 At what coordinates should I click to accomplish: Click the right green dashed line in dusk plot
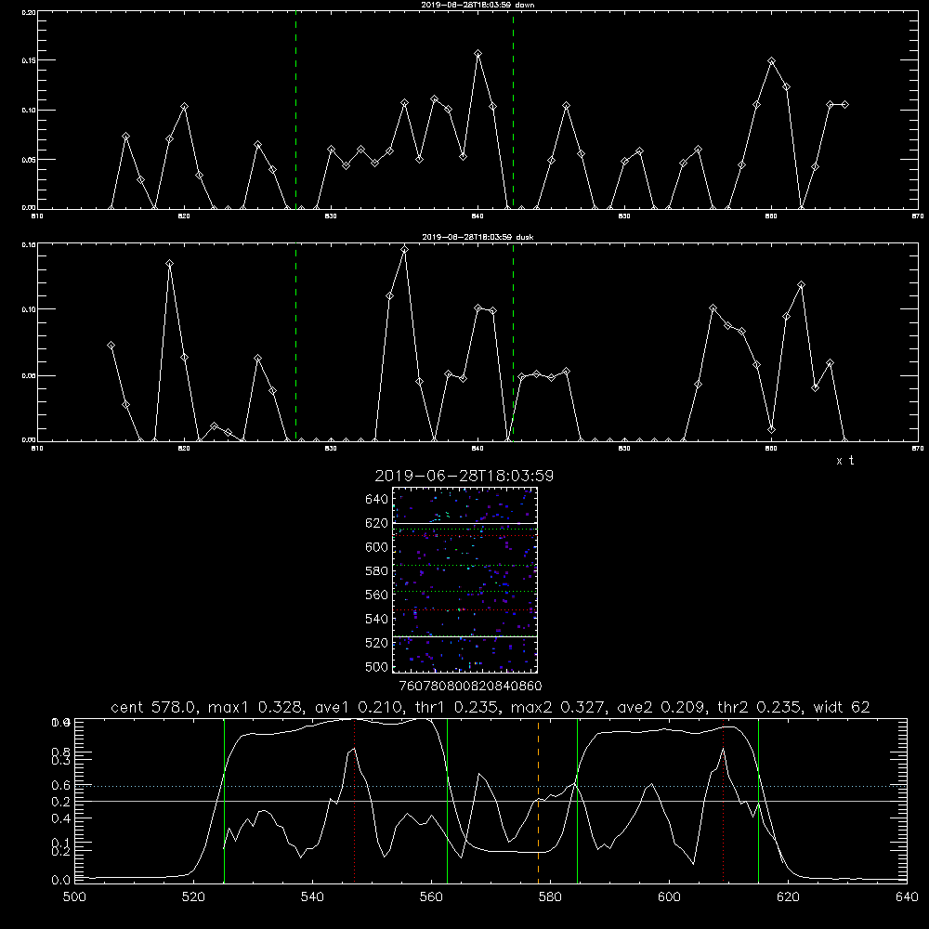pos(513,342)
